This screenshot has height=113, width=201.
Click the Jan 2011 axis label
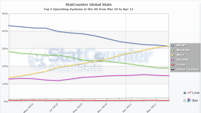click(x=127, y=108)
